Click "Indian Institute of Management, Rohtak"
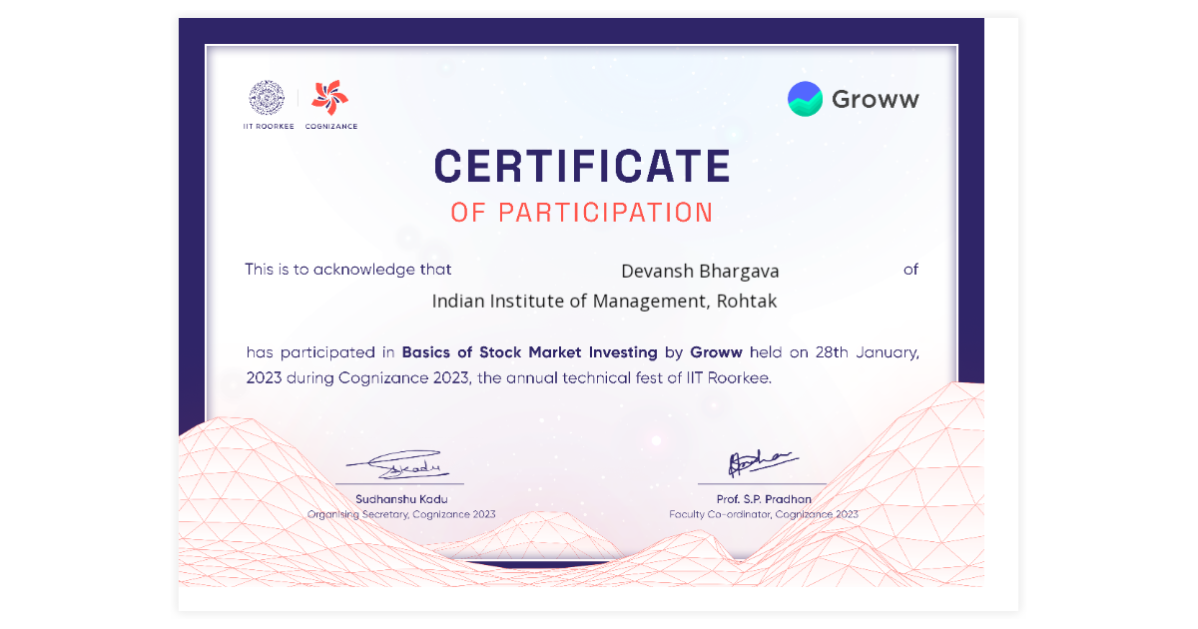Viewport: 1198px width, 629px height. (604, 301)
